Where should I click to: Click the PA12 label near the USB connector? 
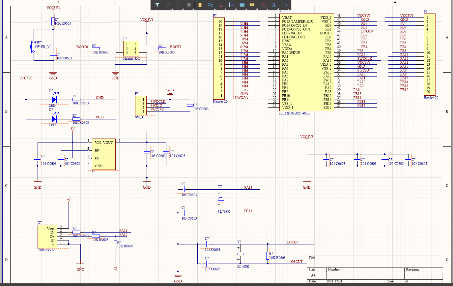(x=123, y=234)
